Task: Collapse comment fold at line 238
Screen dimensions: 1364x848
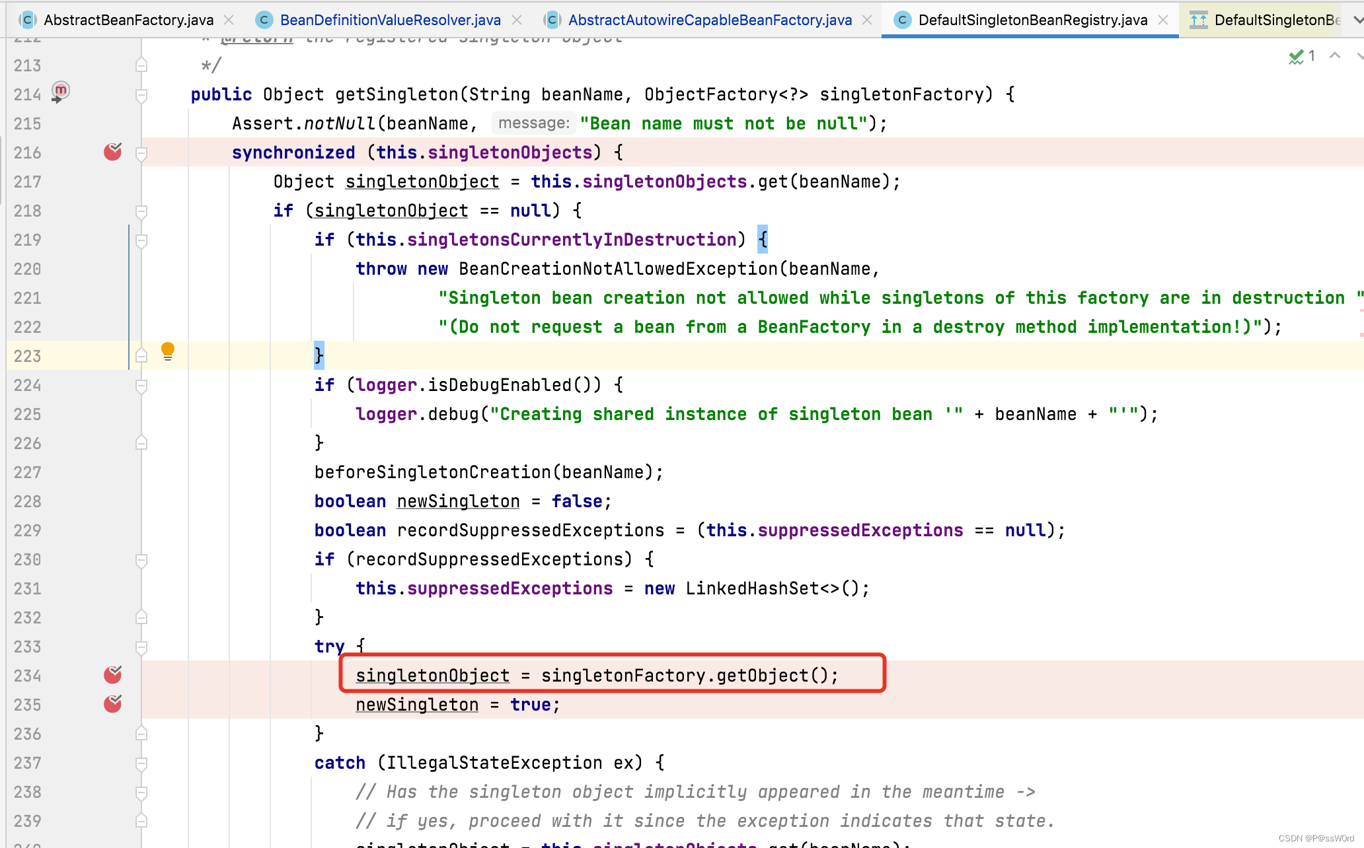Action: pyautogui.click(x=141, y=793)
